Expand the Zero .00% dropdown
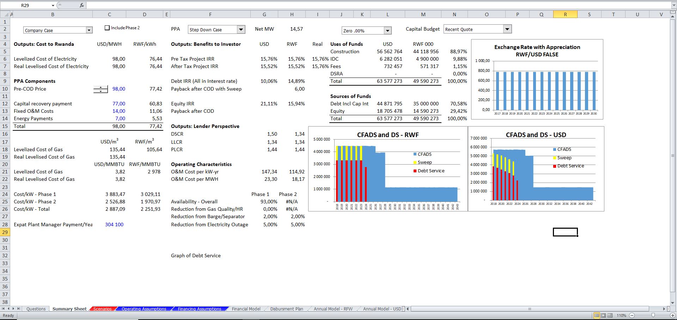677x320 pixels. tap(388, 31)
